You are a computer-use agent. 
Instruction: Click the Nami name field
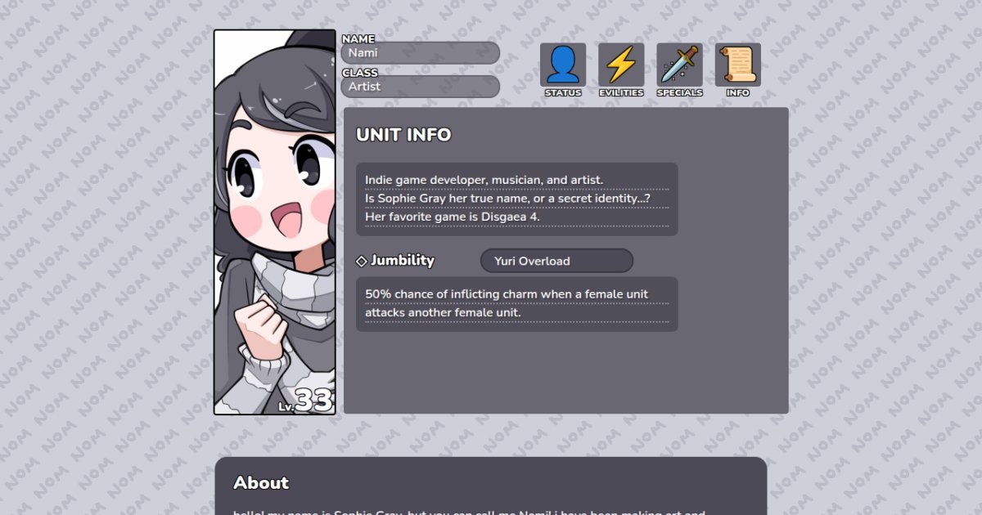click(420, 53)
